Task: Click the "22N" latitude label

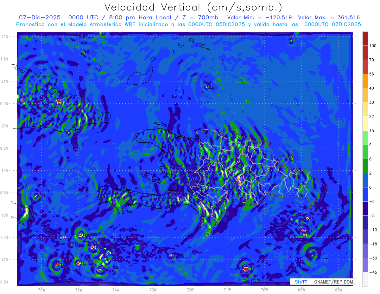Action: pos(5,37)
